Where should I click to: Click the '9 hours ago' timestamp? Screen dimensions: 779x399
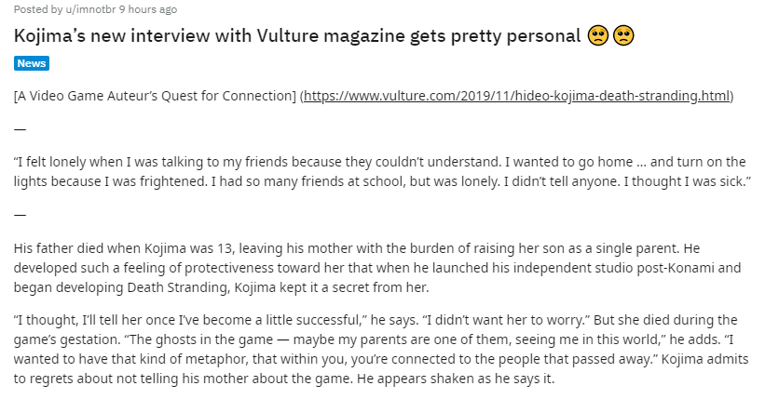pyautogui.click(x=148, y=9)
